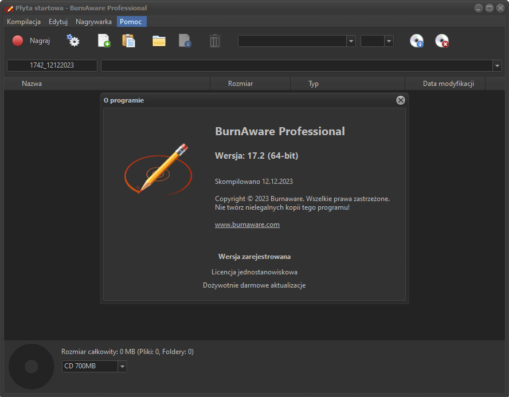Expand the burn speed dropdown
Screen dimensions: 509x397
coord(389,41)
